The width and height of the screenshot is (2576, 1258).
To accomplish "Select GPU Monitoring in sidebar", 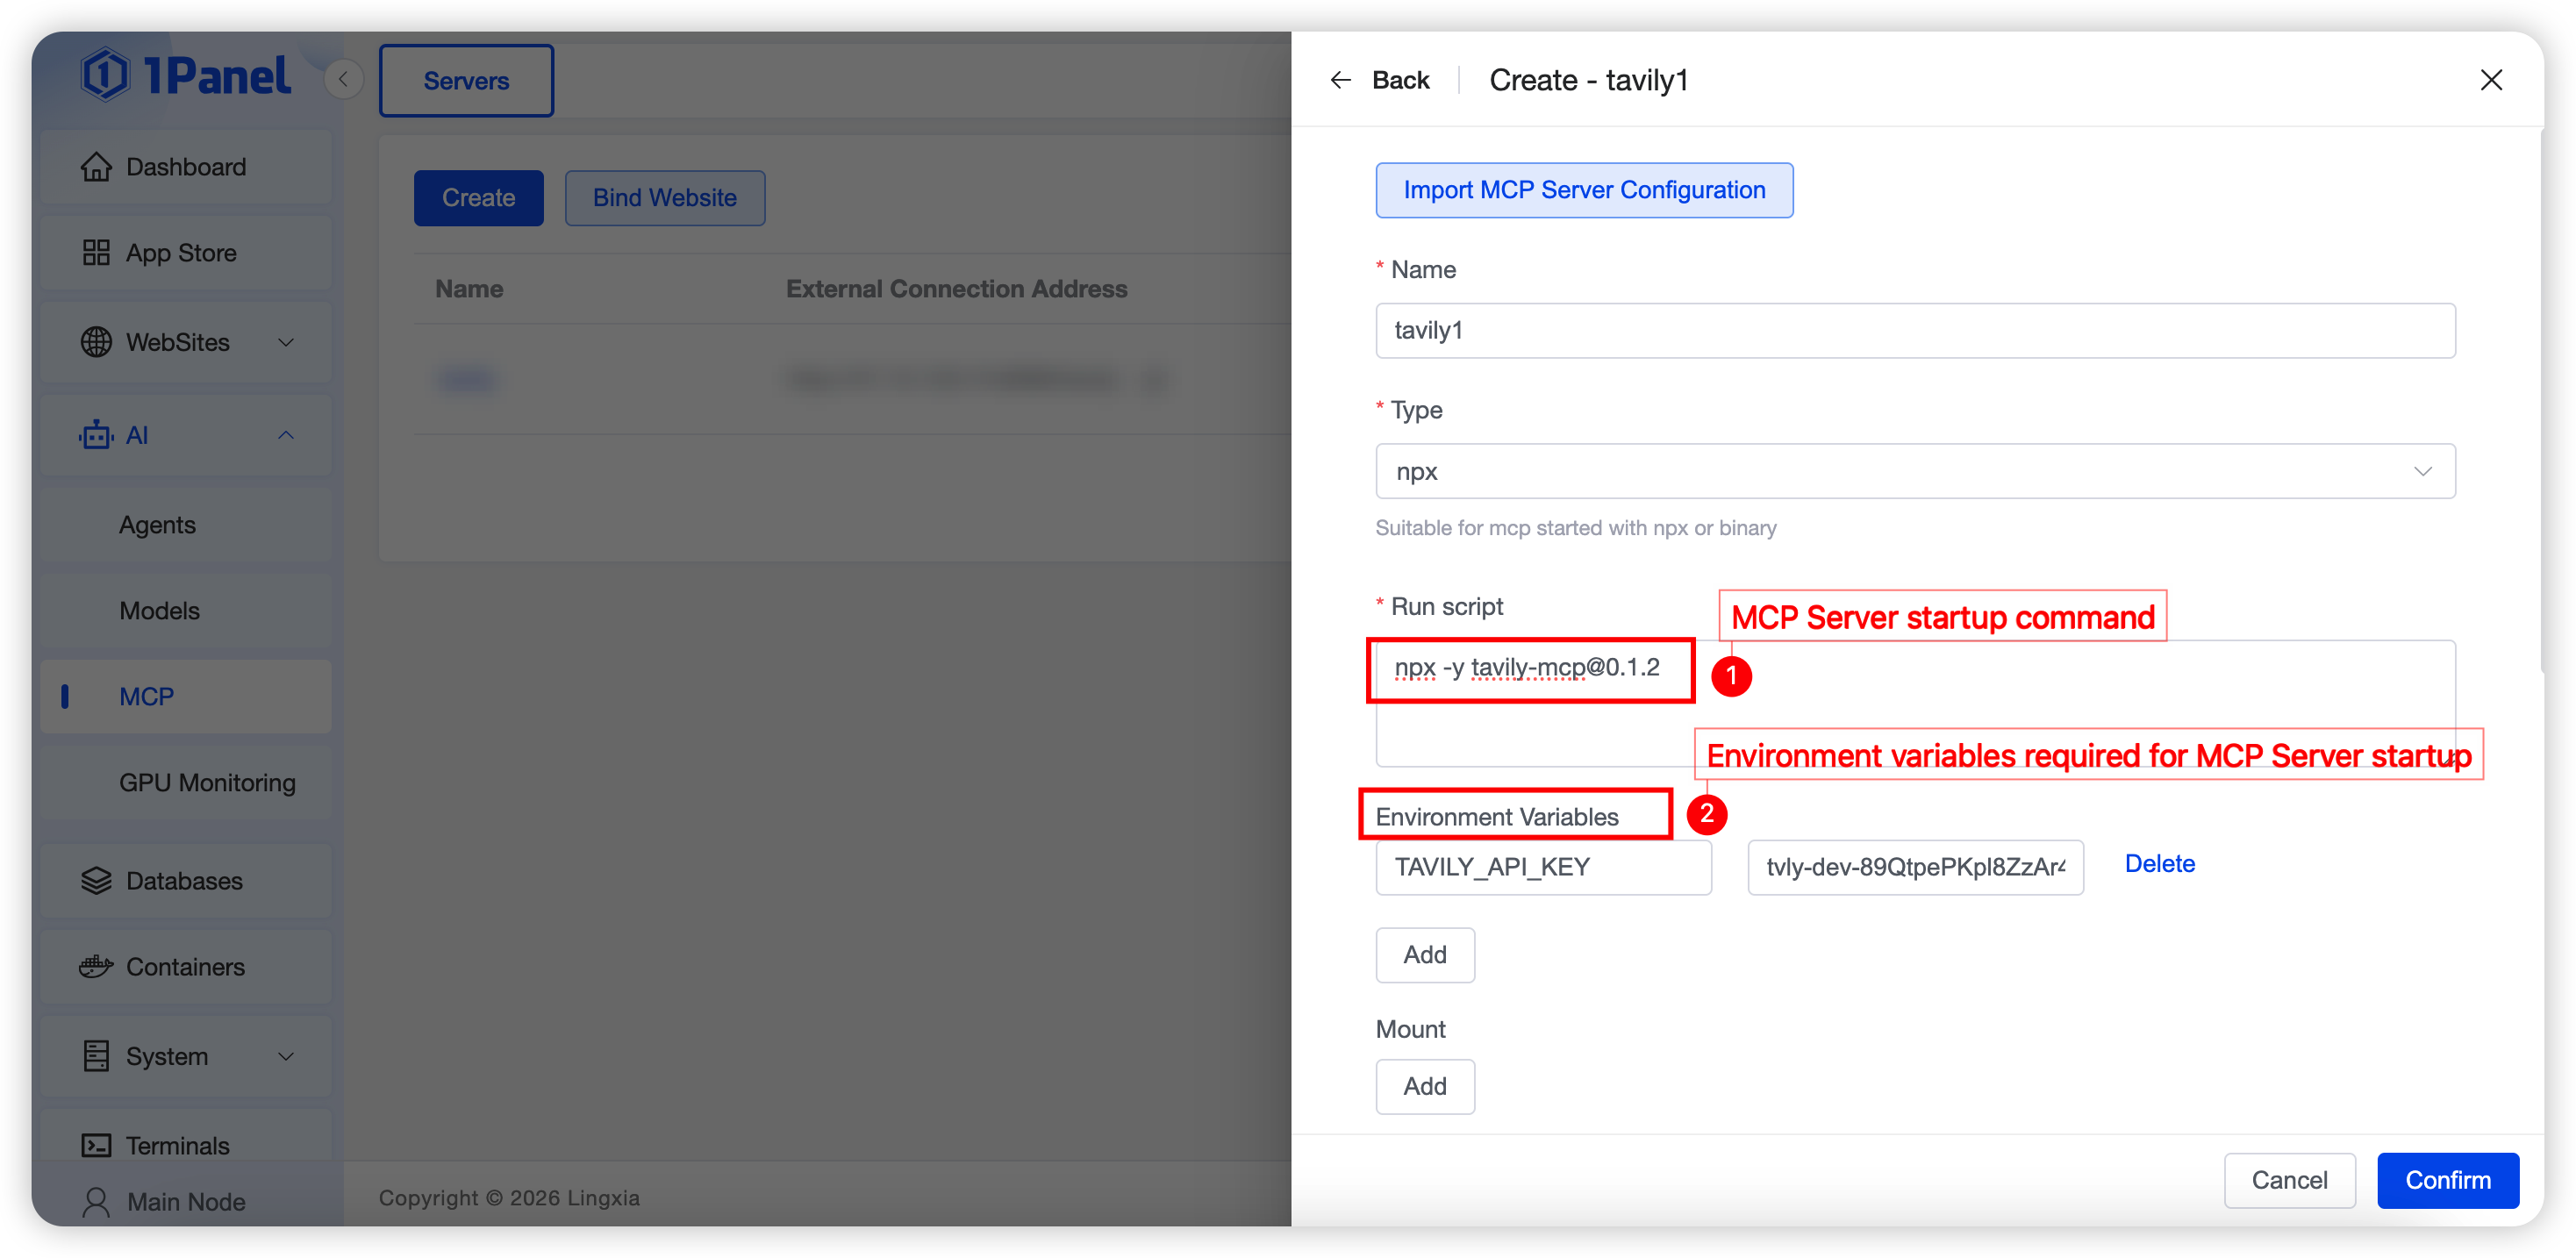I will pyautogui.click(x=207, y=783).
